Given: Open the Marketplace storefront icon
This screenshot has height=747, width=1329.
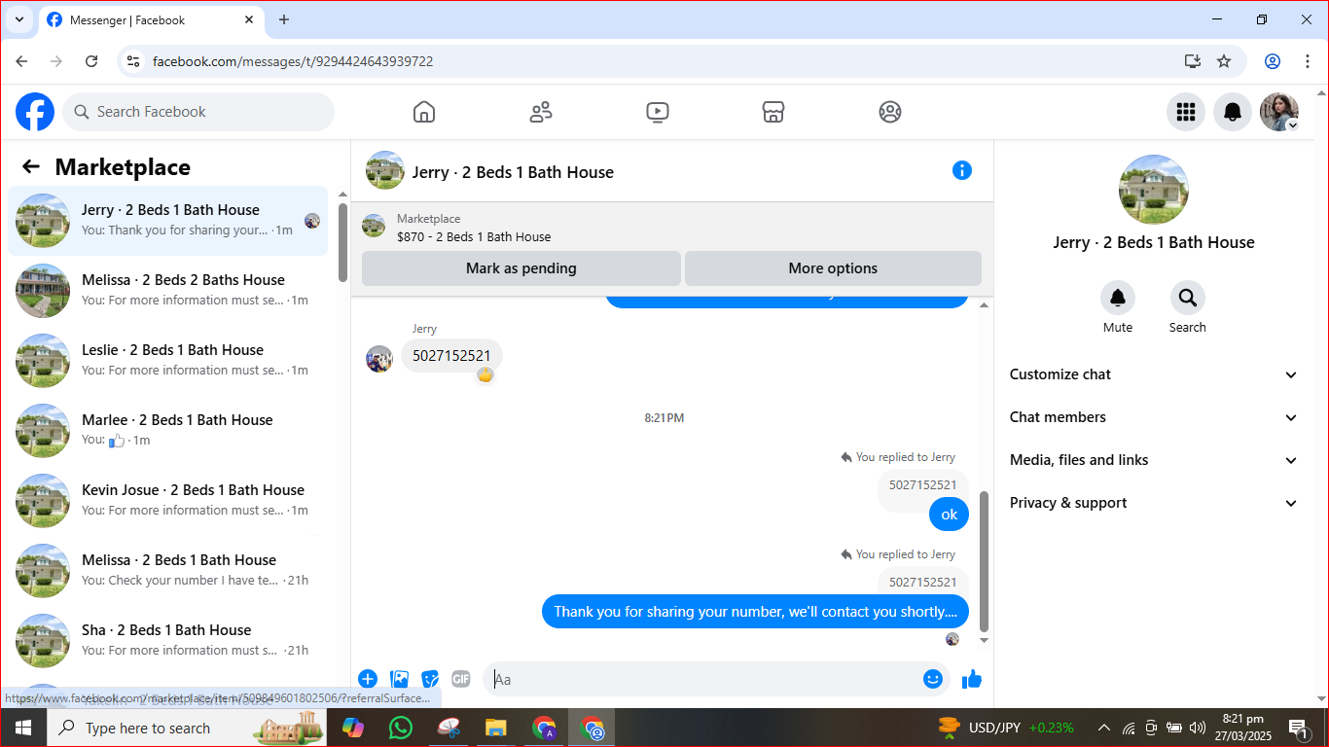Looking at the screenshot, I should tap(773, 112).
